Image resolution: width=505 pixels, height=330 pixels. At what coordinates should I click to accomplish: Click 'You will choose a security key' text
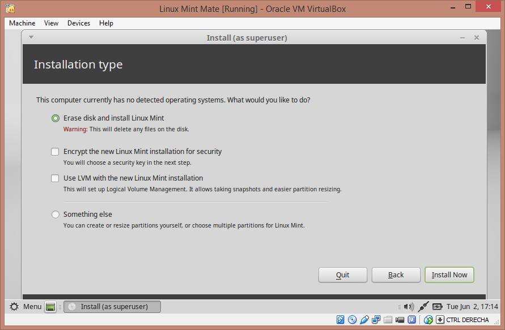coord(127,163)
